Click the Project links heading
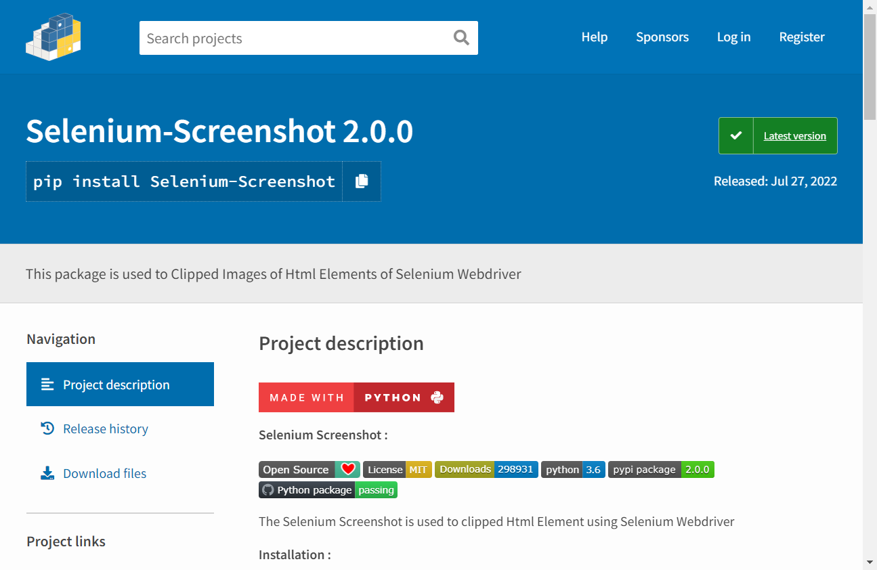 pos(66,542)
